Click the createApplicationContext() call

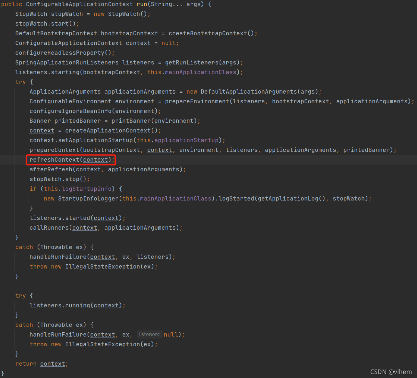coord(112,131)
